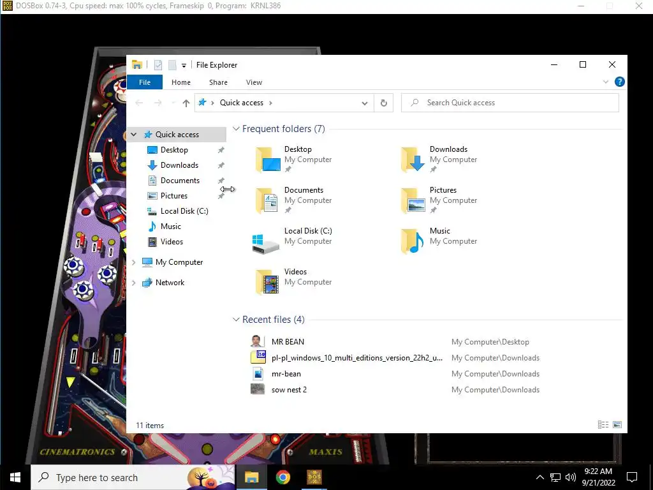The image size is (653, 490).
Task: Select Pictures in the navigation pane
Action: [x=173, y=196]
